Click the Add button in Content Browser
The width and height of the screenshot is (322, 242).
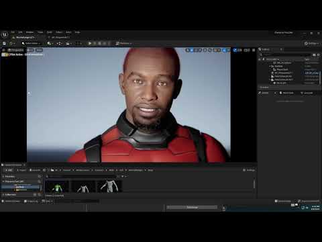tap(8, 170)
